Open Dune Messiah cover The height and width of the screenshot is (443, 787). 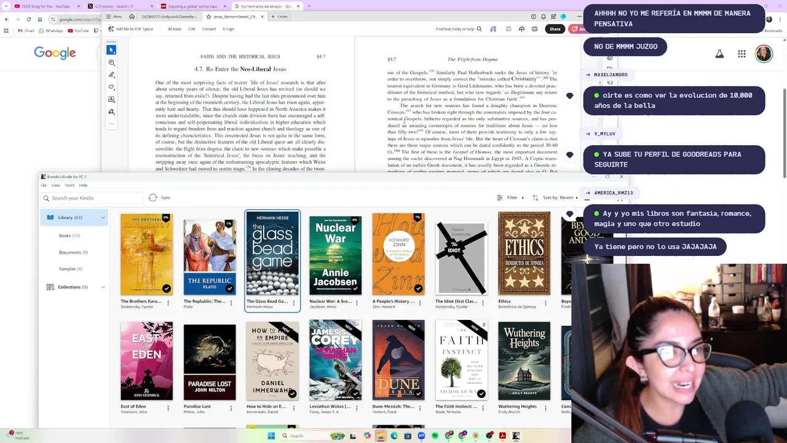pos(398,360)
